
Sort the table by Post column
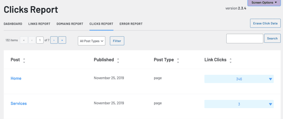(18, 60)
